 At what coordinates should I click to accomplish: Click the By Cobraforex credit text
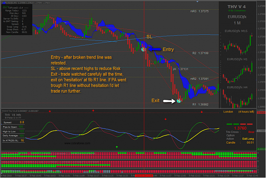click(x=237, y=11)
